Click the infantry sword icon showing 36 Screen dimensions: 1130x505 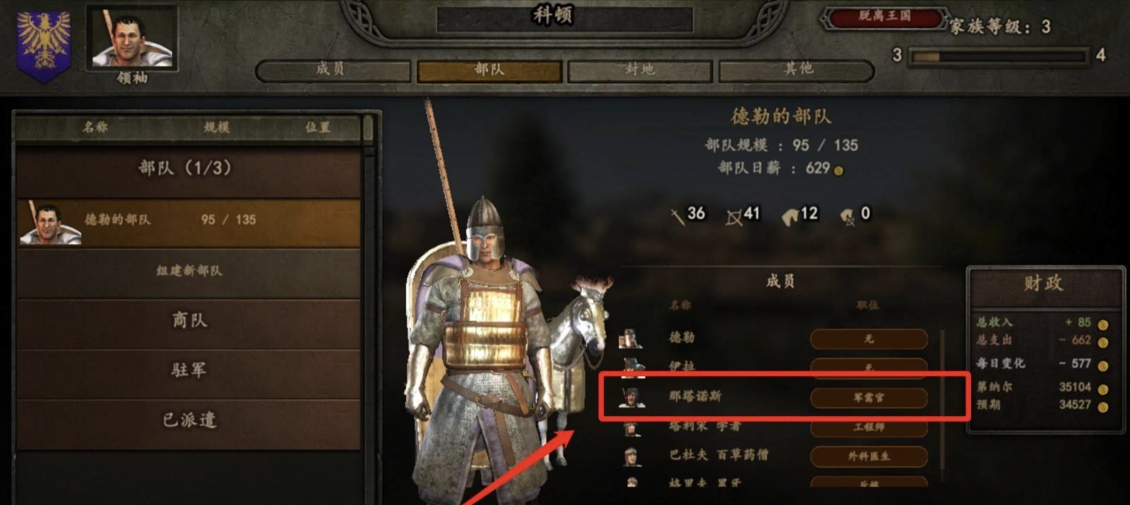pyautogui.click(x=677, y=215)
